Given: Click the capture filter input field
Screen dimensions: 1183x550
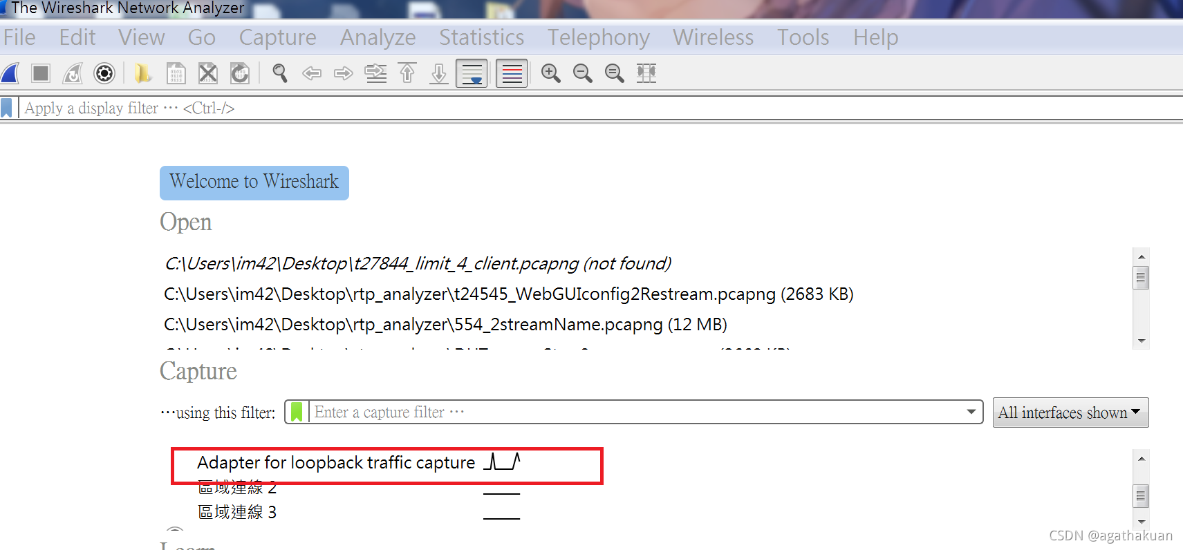Looking at the screenshot, I should [635, 412].
